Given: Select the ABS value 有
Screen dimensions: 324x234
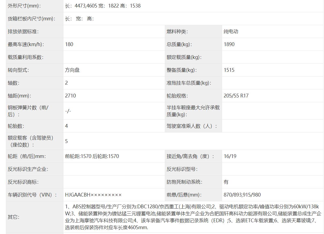Looking at the screenshot, I should click(226, 182).
